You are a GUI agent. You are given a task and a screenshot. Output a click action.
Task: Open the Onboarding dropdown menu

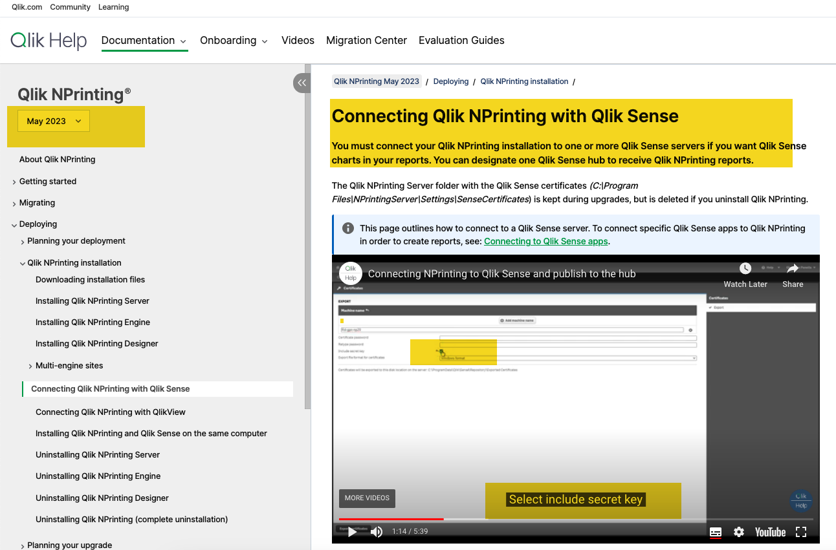coord(234,41)
